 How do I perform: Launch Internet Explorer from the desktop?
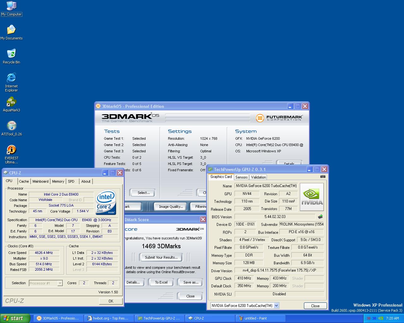pyautogui.click(x=11, y=82)
